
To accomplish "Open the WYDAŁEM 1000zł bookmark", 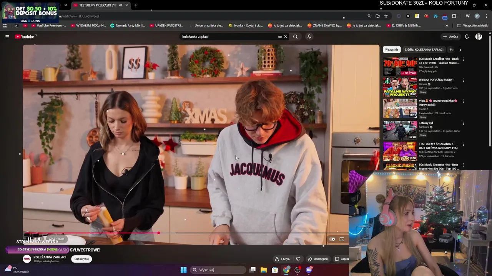I will click(x=88, y=26).
